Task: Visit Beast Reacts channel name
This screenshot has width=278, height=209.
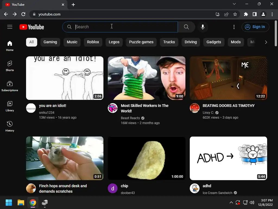Action: tap(130, 118)
